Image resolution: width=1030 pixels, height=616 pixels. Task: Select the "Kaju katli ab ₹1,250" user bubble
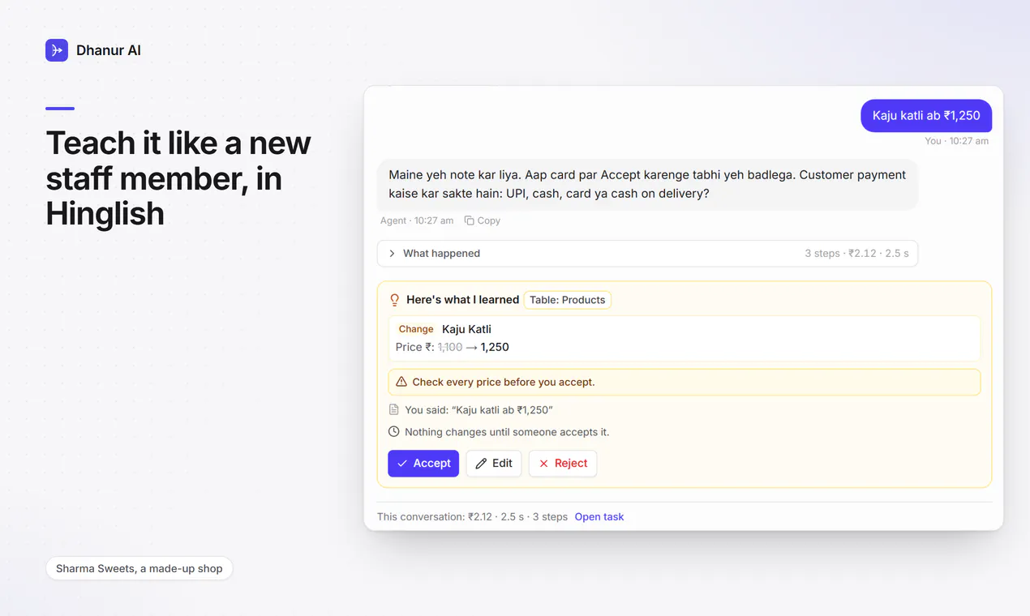(926, 116)
